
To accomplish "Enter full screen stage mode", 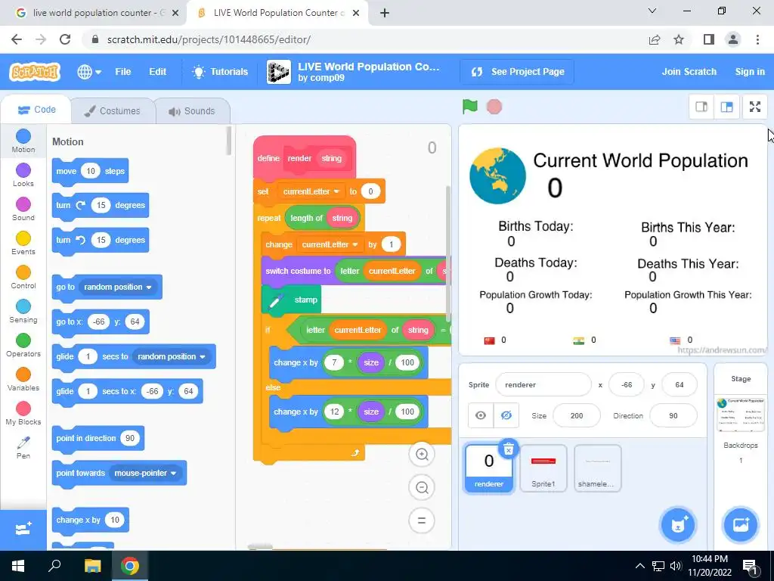I will coord(755,107).
